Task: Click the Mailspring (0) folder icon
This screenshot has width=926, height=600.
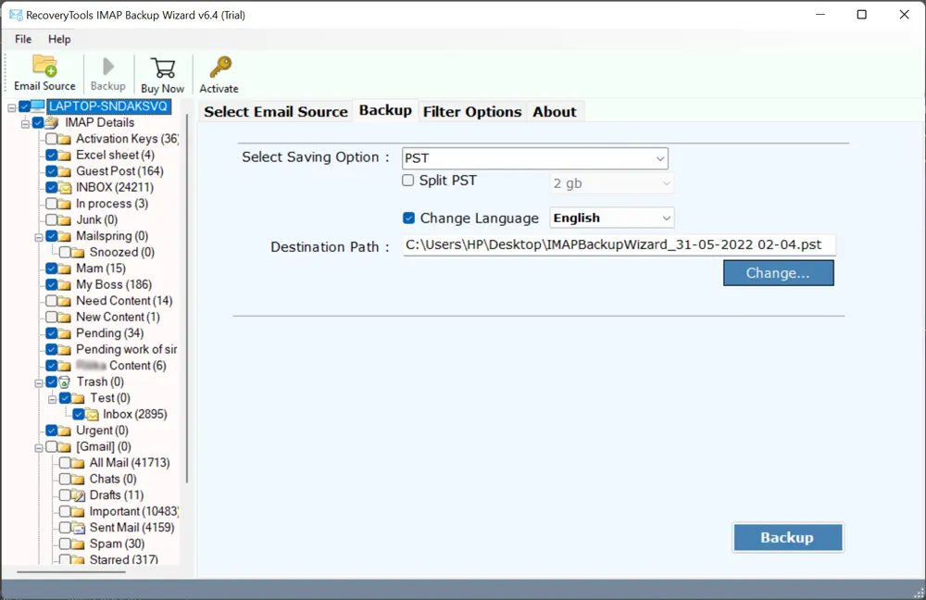Action: pyautogui.click(x=65, y=236)
